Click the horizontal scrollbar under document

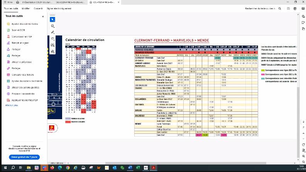click(186, 163)
